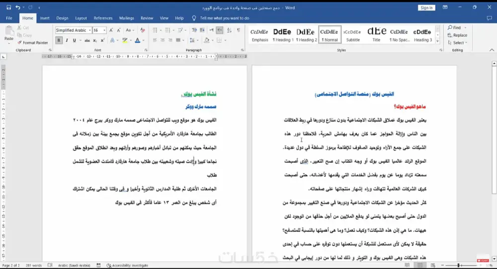Switch to the Insert tab
Image resolution: width=497 pixels, height=269 pixels.
point(45,18)
